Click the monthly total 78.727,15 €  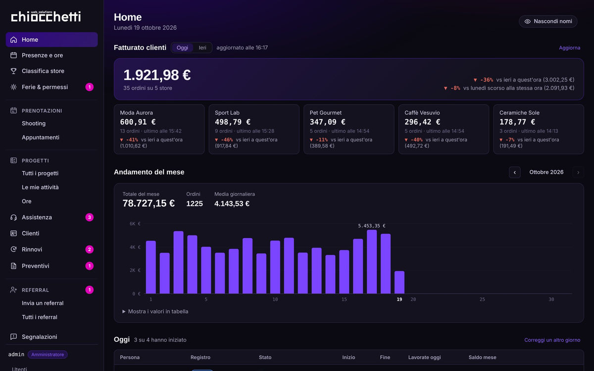(148, 203)
